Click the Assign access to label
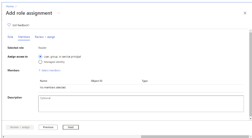 [x=18, y=57]
